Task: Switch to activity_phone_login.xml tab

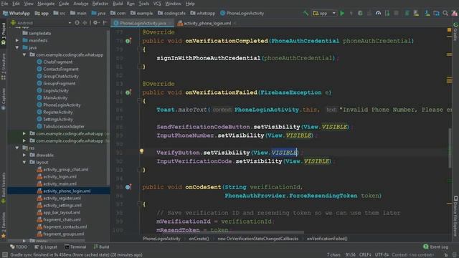Action: click(x=207, y=23)
